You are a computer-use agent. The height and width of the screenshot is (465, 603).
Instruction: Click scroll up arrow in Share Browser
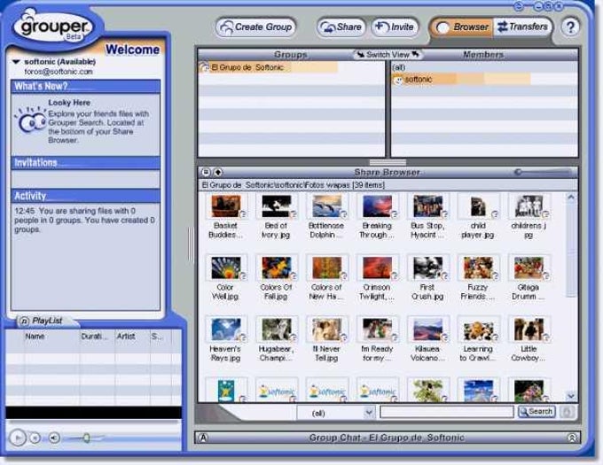(x=571, y=198)
